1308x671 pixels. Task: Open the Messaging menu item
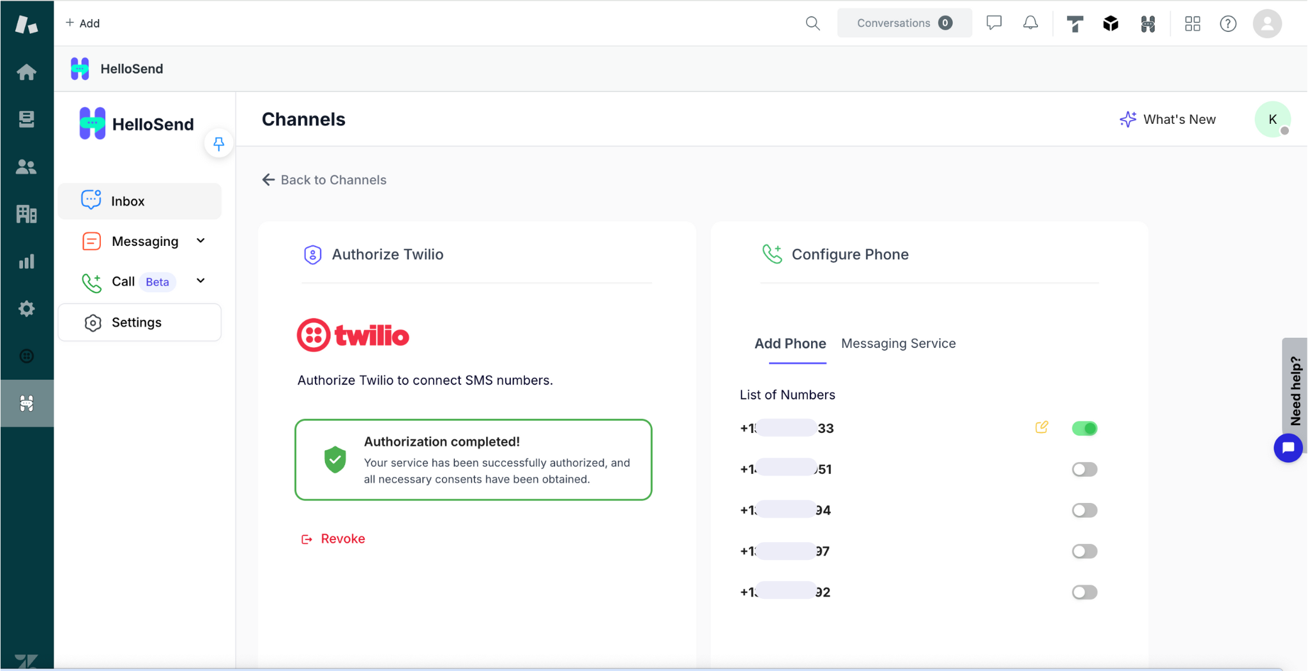pyautogui.click(x=145, y=241)
